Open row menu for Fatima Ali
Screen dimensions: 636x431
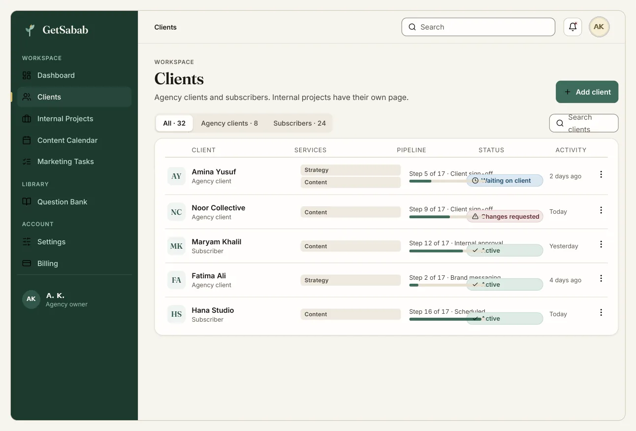601,278
